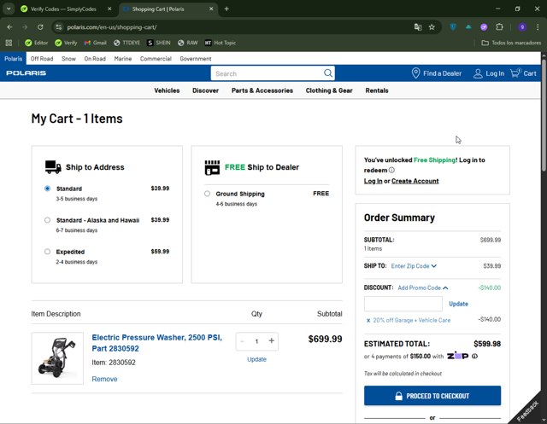547x424 pixels.
Task: Open the Verify bookmark
Action: pos(66,43)
